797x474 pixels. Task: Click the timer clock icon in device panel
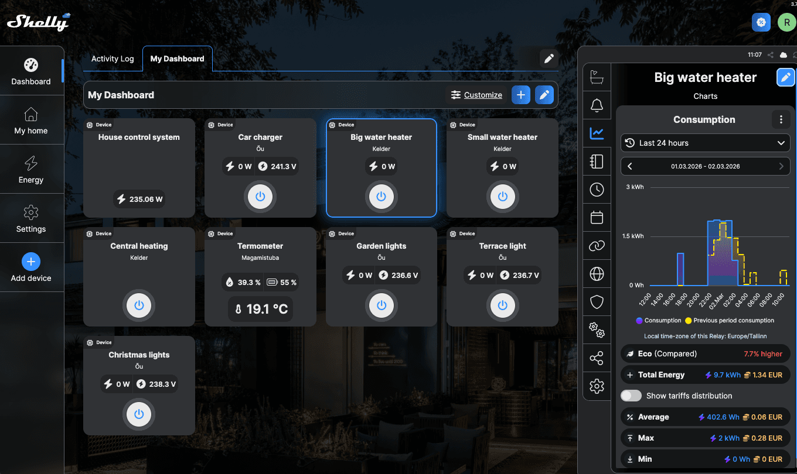pyautogui.click(x=597, y=190)
